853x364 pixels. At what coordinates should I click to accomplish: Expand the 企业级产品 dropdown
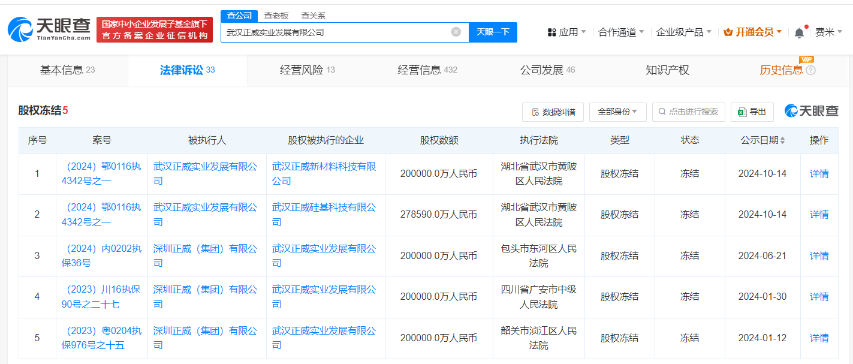coord(684,32)
